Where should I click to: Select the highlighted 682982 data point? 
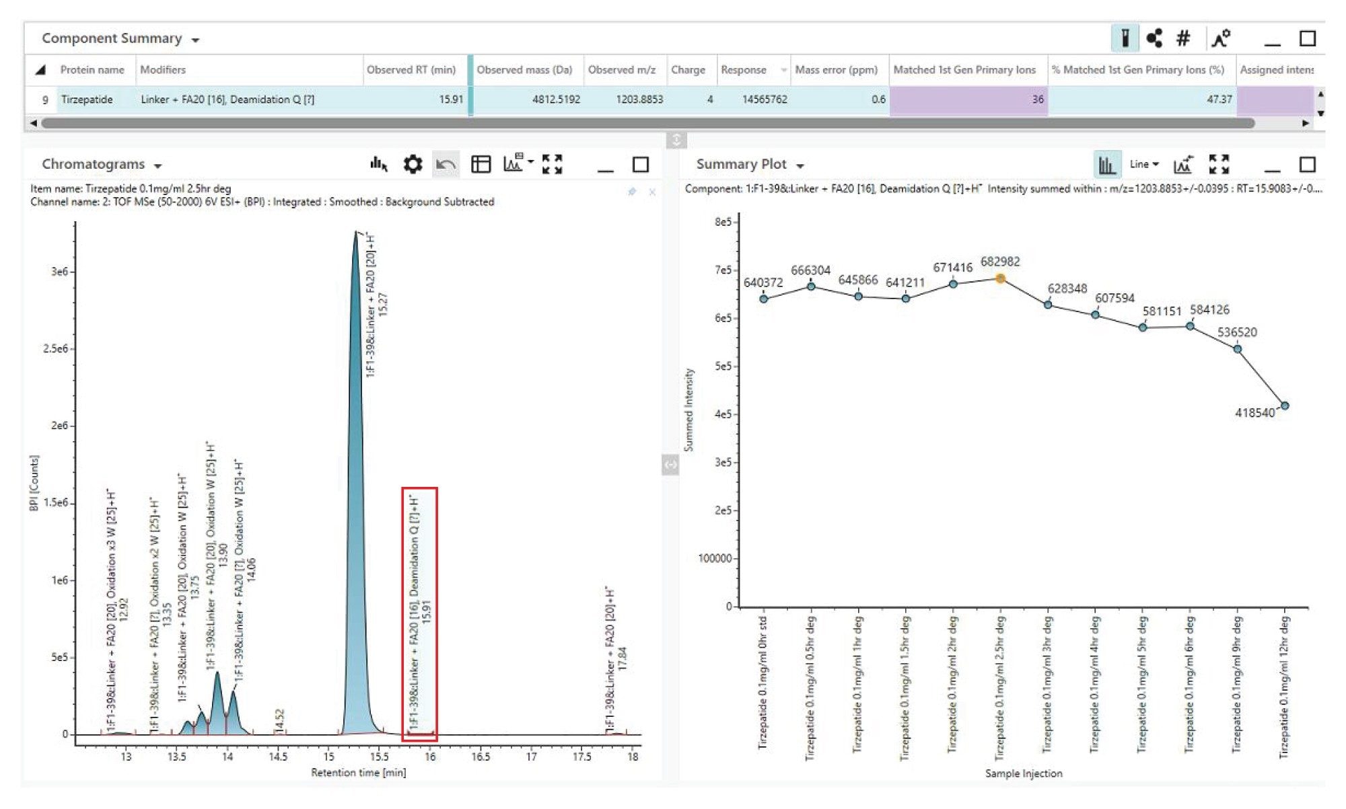(x=1000, y=278)
